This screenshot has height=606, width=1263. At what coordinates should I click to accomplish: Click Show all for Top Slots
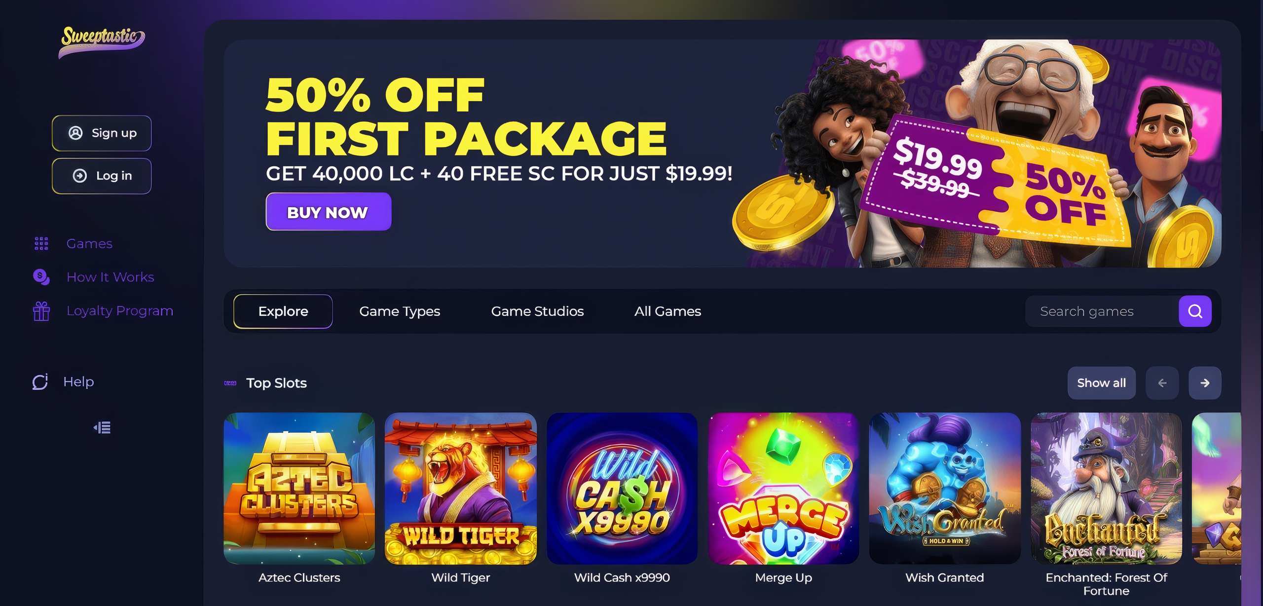pyautogui.click(x=1102, y=383)
